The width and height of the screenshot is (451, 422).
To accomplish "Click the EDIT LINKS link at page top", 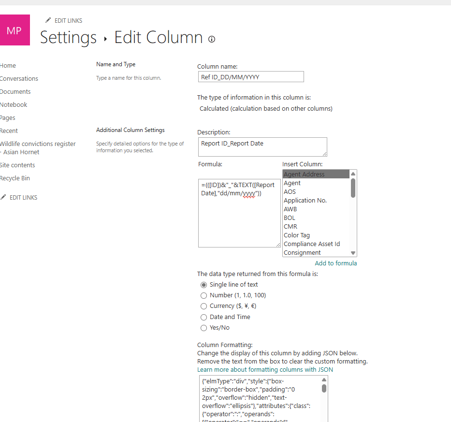I will coord(69,21).
